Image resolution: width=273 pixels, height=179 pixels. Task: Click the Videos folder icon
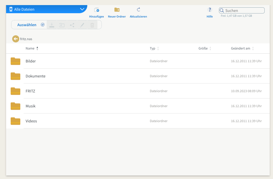click(x=15, y=121)
